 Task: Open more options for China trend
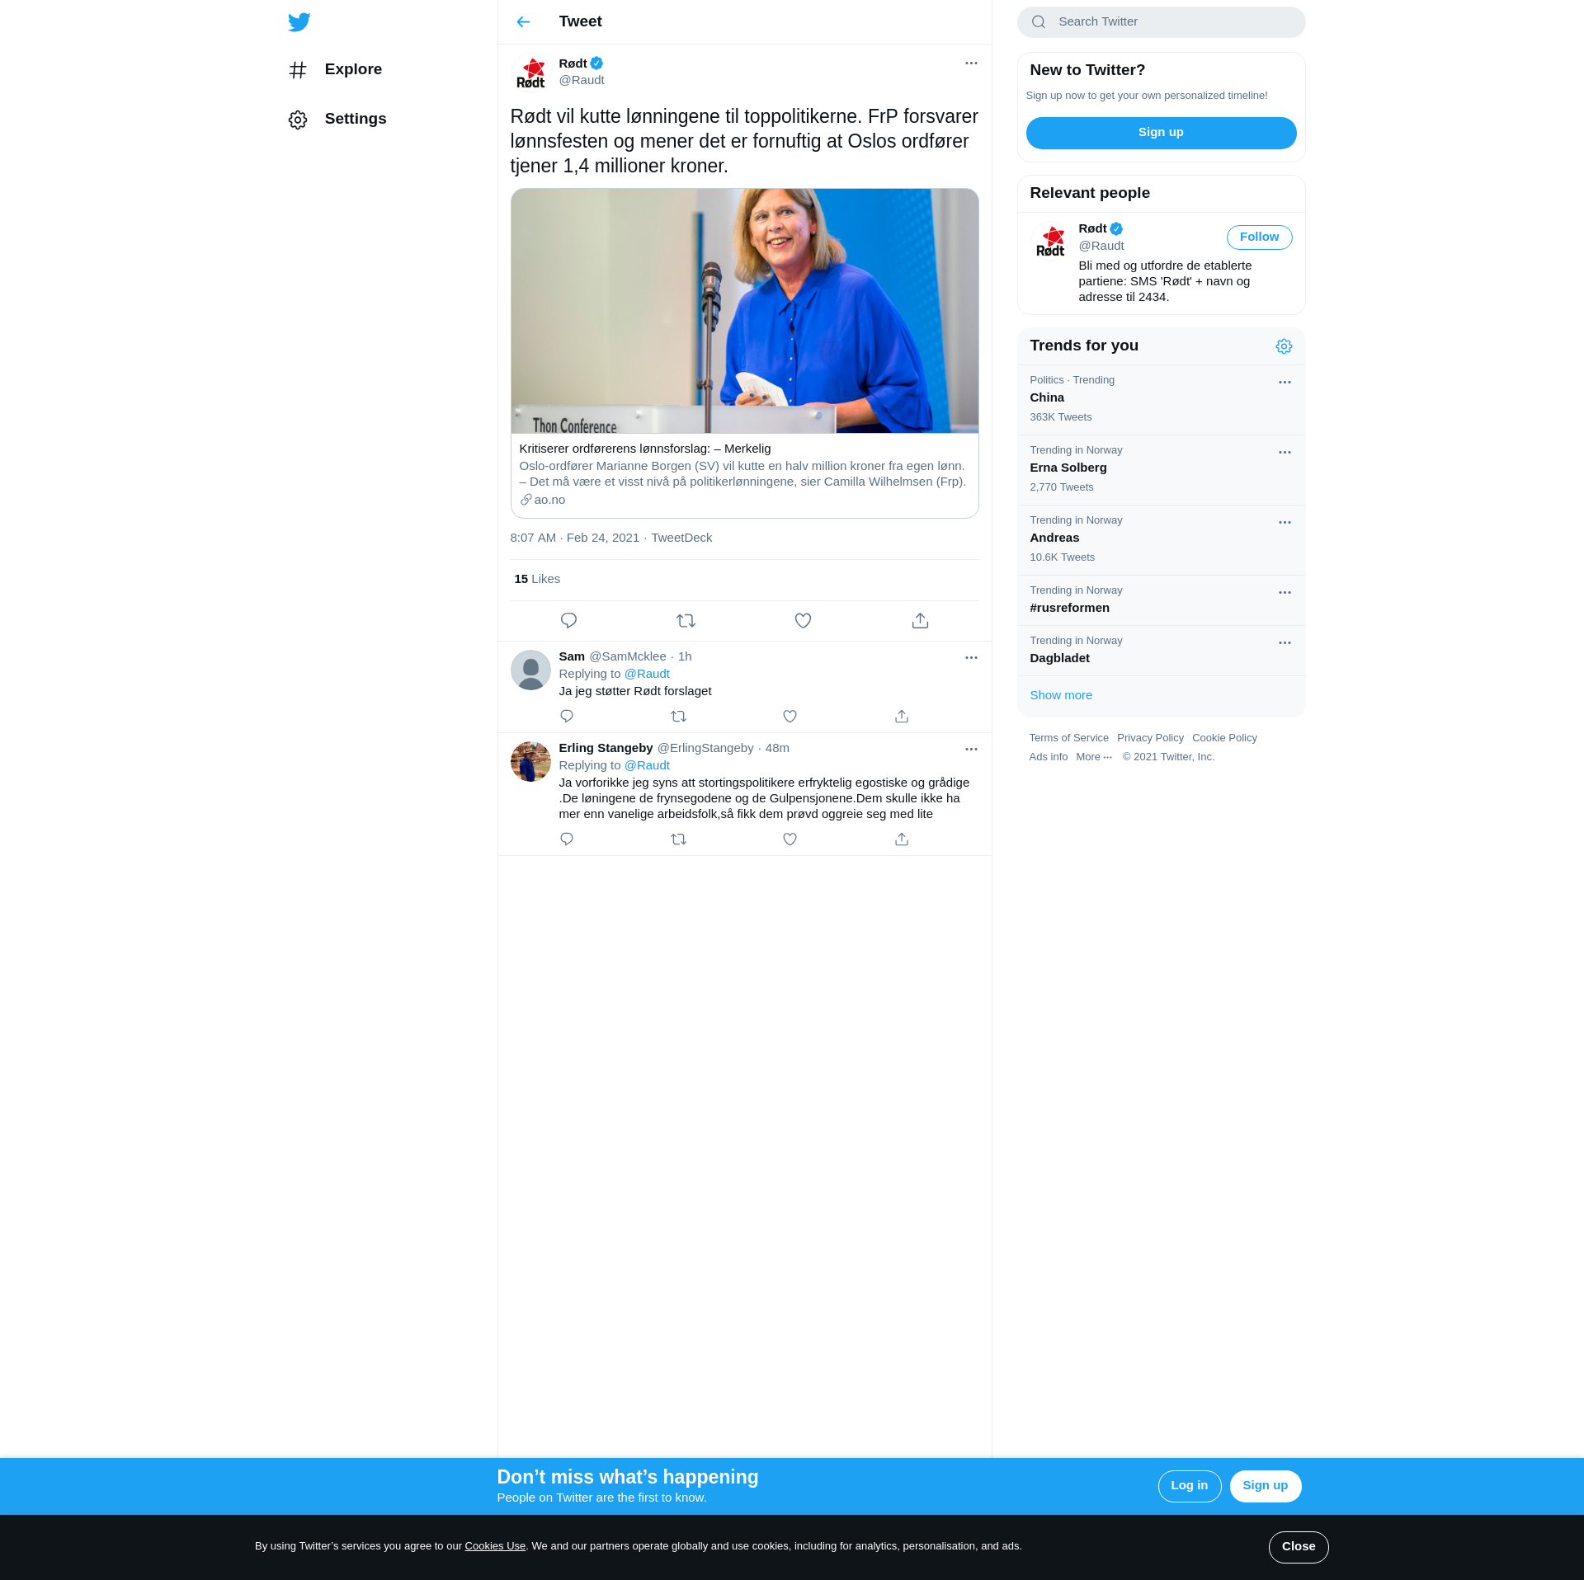point(1285,383)
